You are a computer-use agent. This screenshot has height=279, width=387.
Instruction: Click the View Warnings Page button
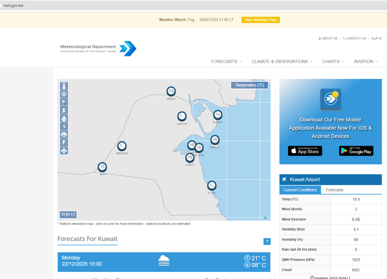[261, 20]
